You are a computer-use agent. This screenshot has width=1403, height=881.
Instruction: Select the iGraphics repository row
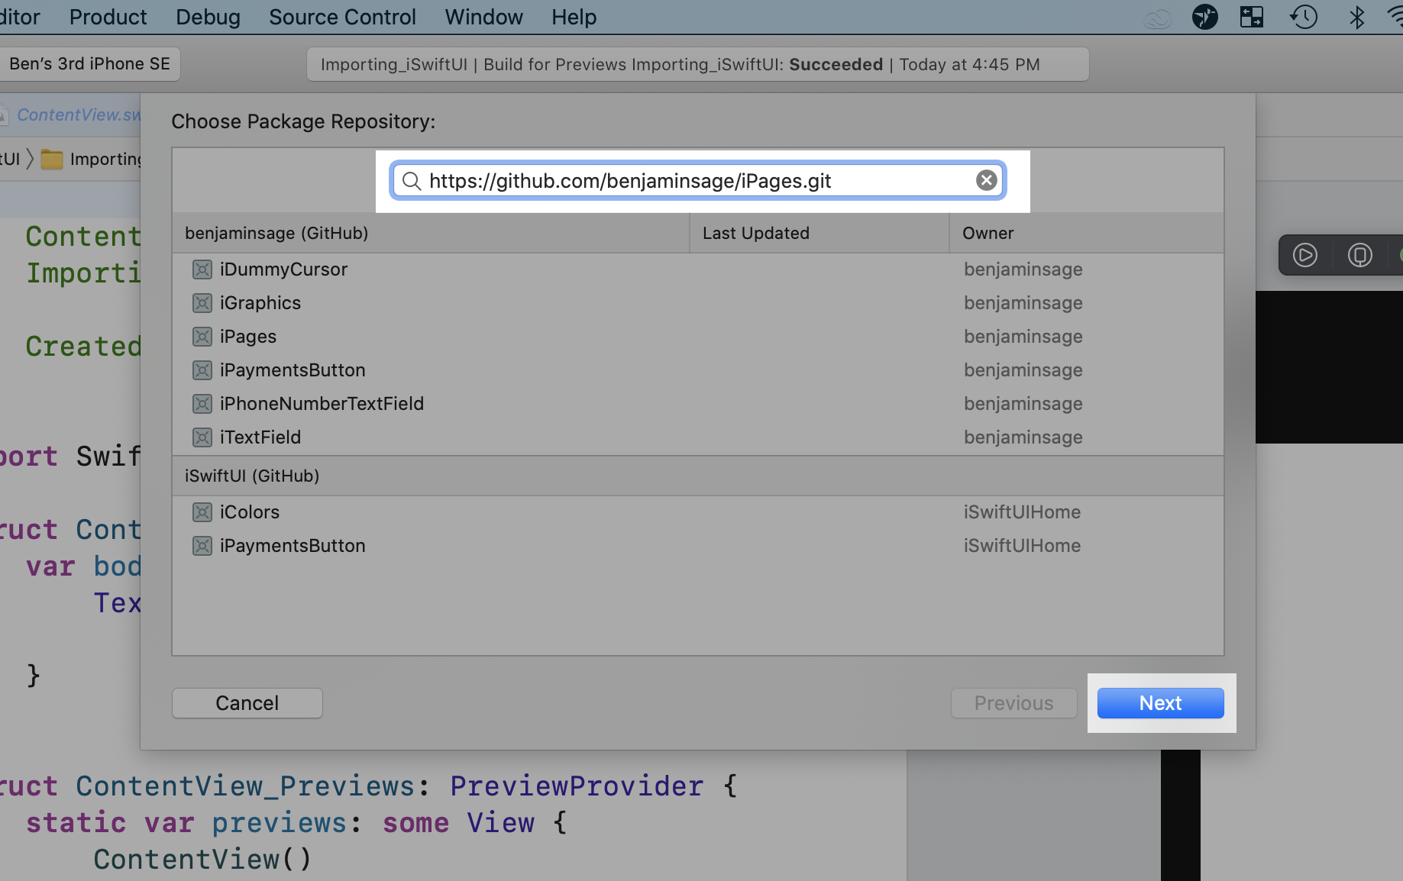pos(697,303)
